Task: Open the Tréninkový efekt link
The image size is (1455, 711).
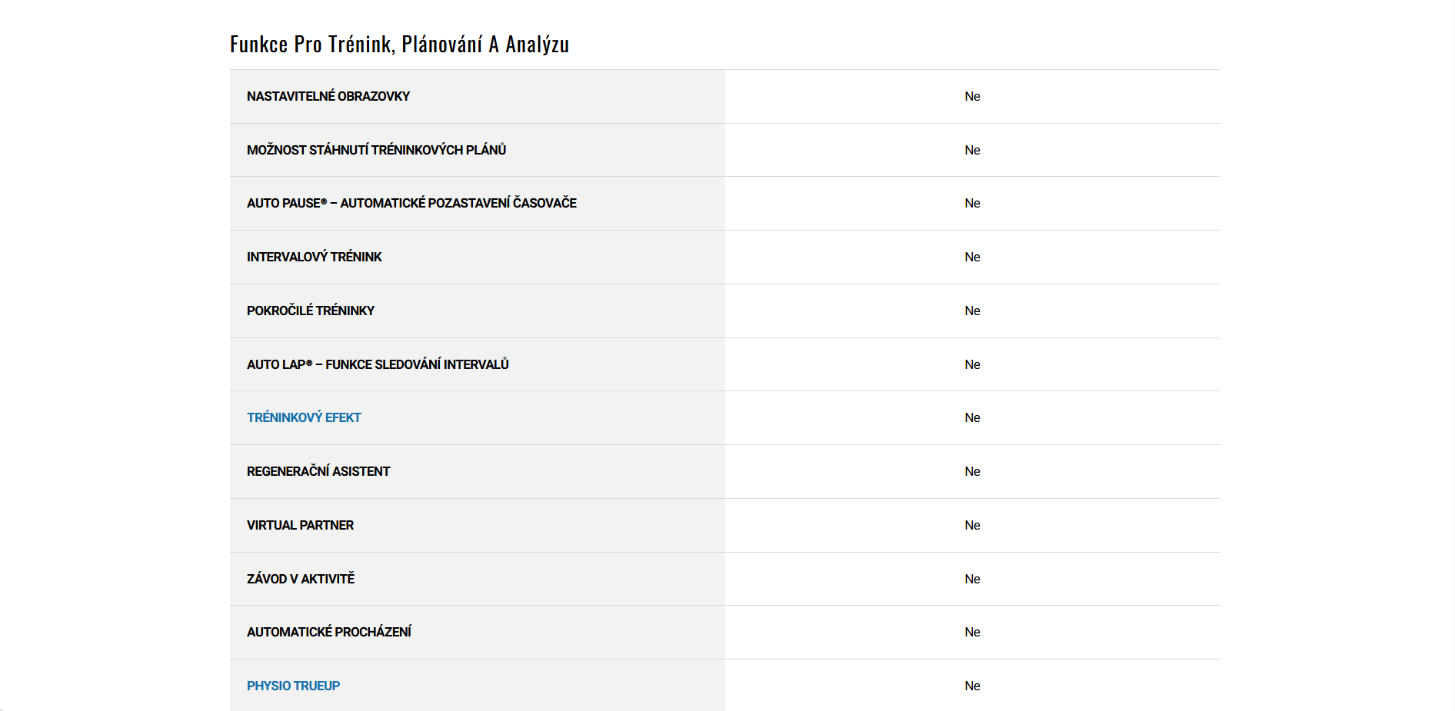Action: click(x=304, y=417)
